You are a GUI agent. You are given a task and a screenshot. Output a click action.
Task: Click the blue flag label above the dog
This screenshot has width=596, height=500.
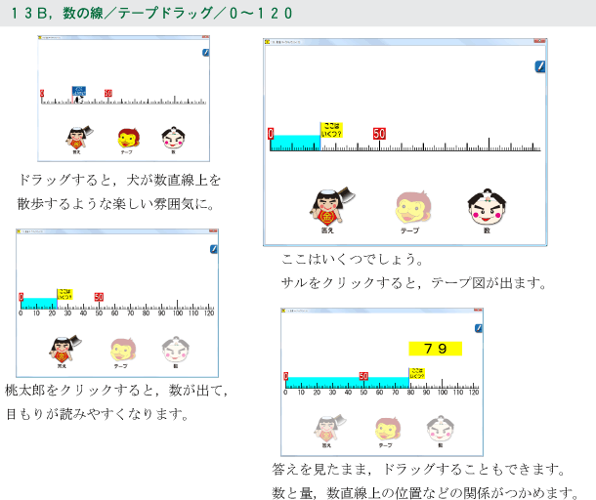pyautogui.click(x=79, y=91)
